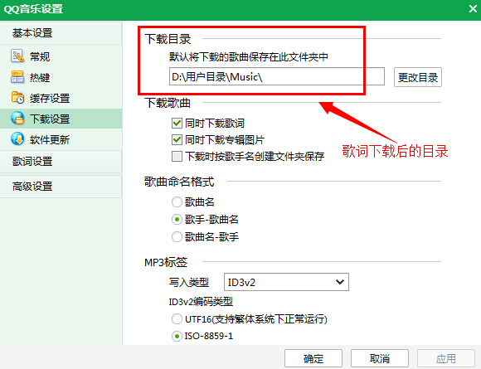The width and height of the screenshot is (481, 369).
Task: Select 下载设置 in the sidebar
Action: 61,119
